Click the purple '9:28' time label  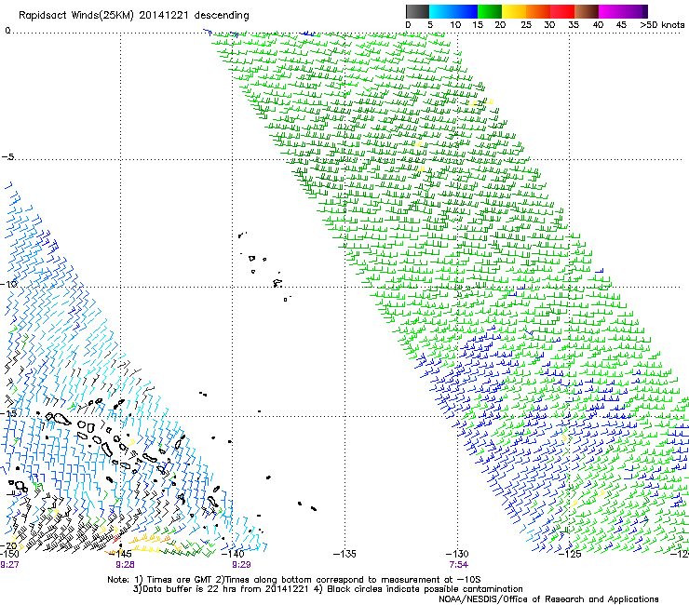pos(126,565)
